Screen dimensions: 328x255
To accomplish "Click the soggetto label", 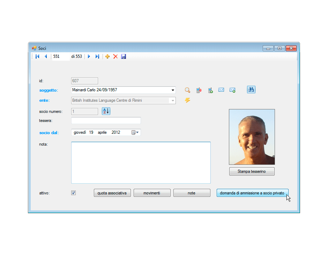I will point(49,90).
